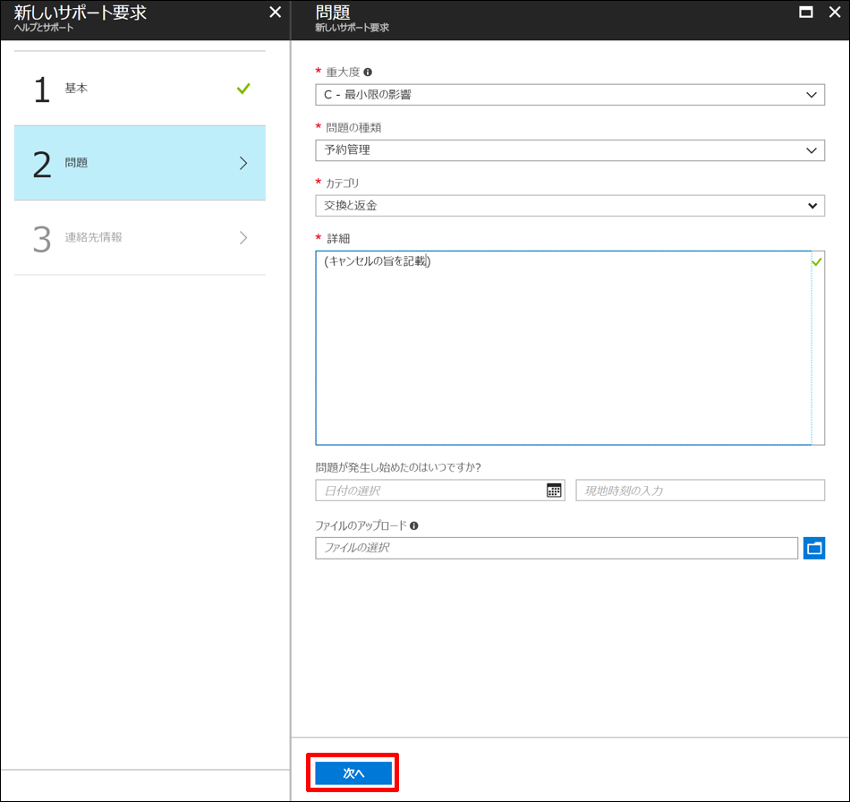Open the 問題の種類 dropdown
Screen dimensions: 850x802
click(x=568, y=150)
